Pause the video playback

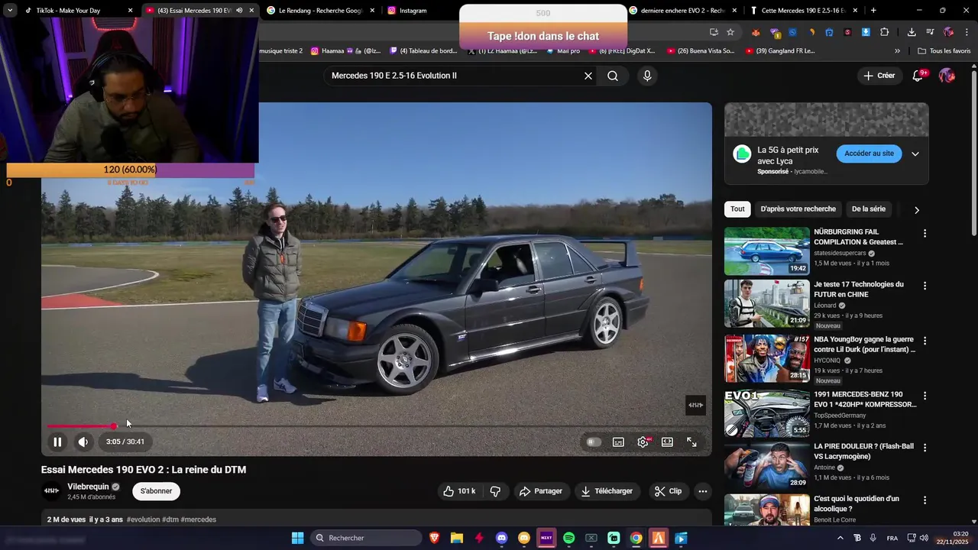(x=57, y=442)
